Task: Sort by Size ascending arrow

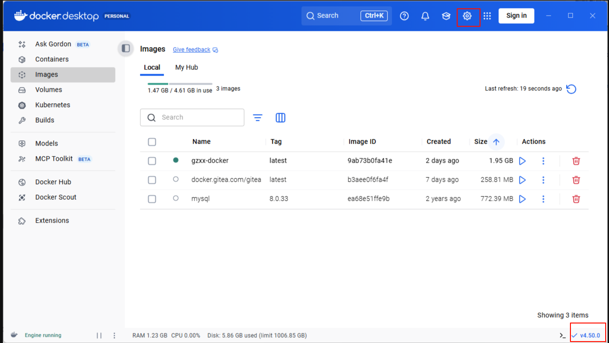Action: 496,142
